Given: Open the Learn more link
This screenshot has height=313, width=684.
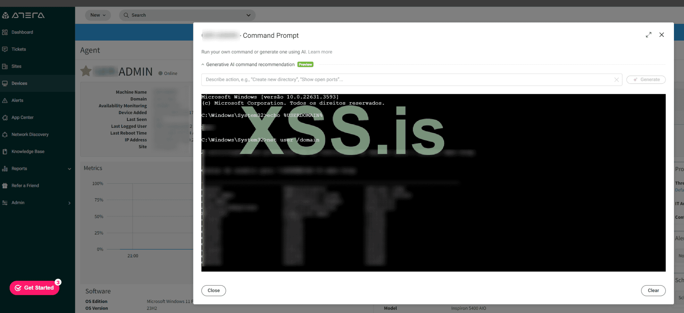Looking at the screenshot, I should point(320,52).
